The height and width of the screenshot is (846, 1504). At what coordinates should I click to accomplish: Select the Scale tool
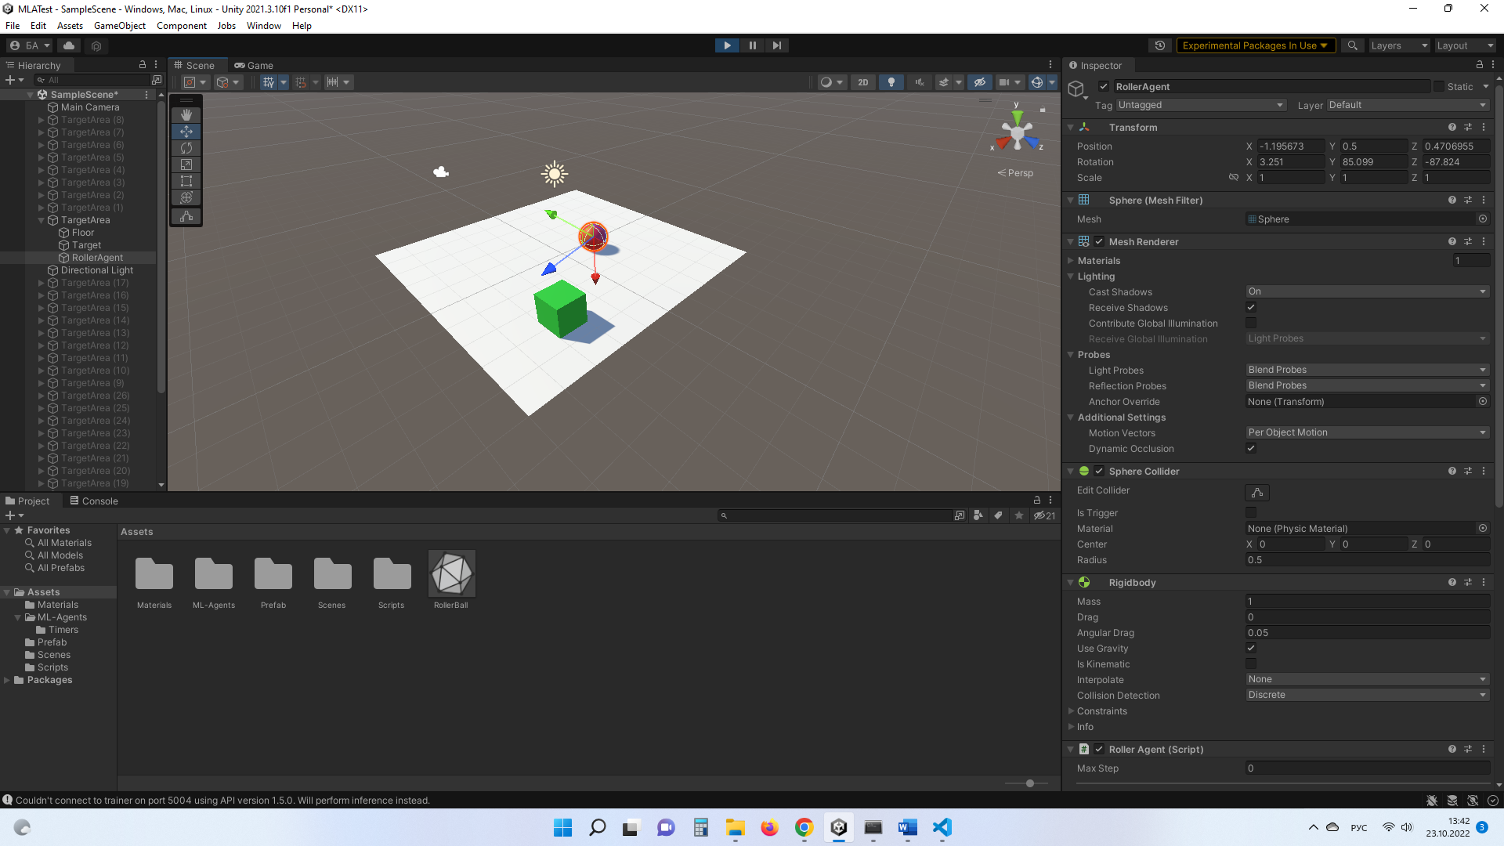click(x=186, y=164)
